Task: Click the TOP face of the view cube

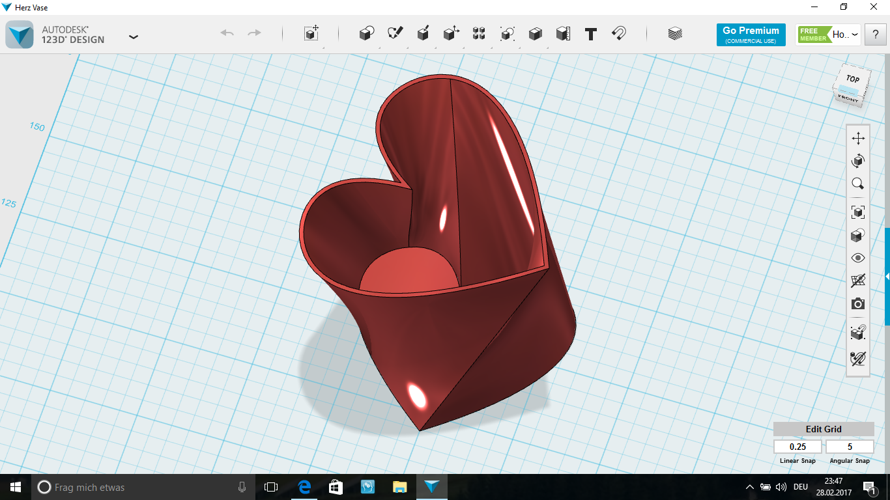Action: coord(853,79)
